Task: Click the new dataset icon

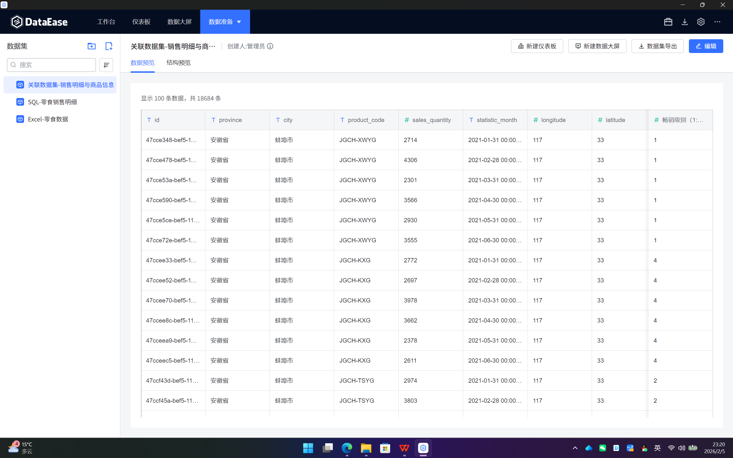Action: click(109, 46)
